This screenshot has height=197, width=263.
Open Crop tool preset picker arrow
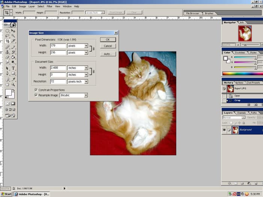click(x=11, y=12)
